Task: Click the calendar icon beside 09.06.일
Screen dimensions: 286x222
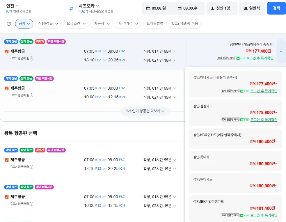Action: click(x=148, y=8)
